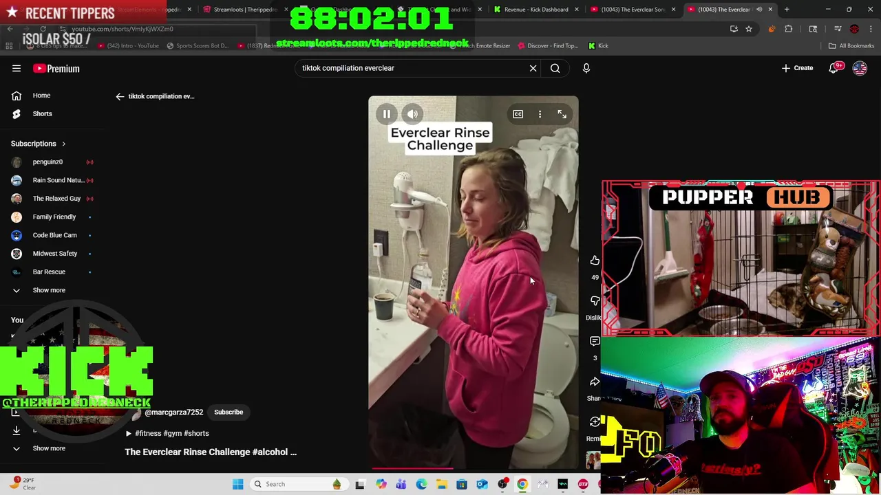881x495 pixels.
Task: Open the taskbar weather widget
Action: tap(23, 484)
